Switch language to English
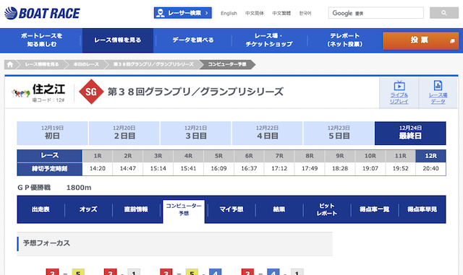The image size is (463, 275). [229, 13]
